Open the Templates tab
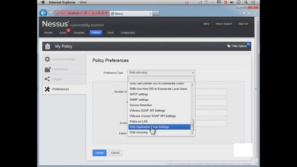 pyautogui.click(x=79, y=32)
